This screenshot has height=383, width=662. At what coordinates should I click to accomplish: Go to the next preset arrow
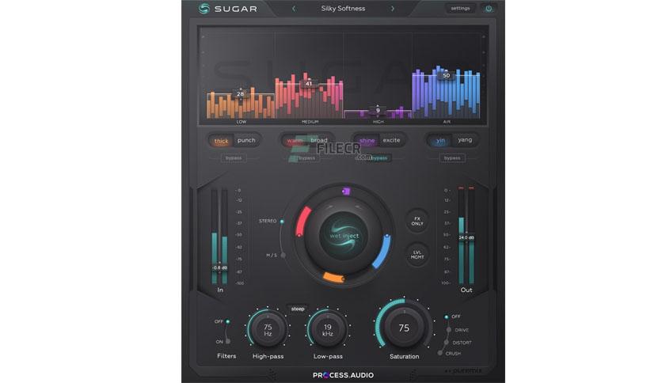coord(392,9)
